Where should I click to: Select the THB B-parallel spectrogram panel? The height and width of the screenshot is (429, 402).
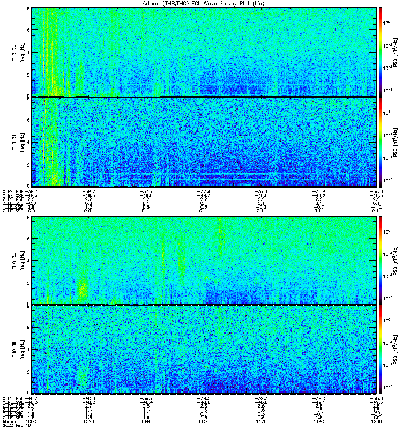coord(204,142)
